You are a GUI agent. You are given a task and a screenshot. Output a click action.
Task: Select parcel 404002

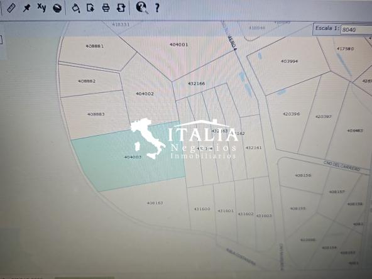click(145, 94)
